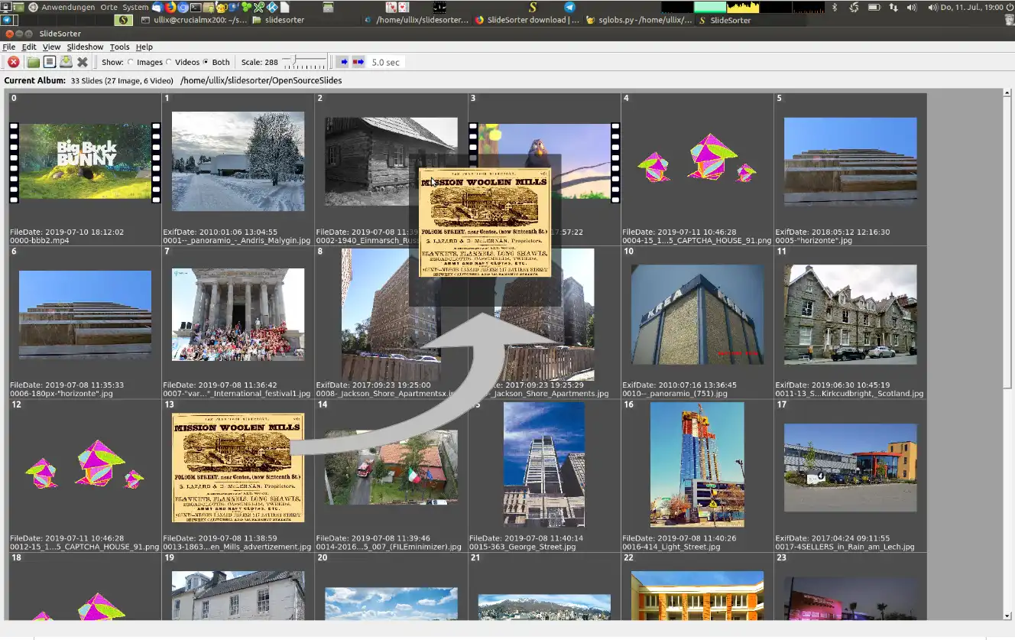
Task: Open the Tools menu
Action: [x=119, y=47]
